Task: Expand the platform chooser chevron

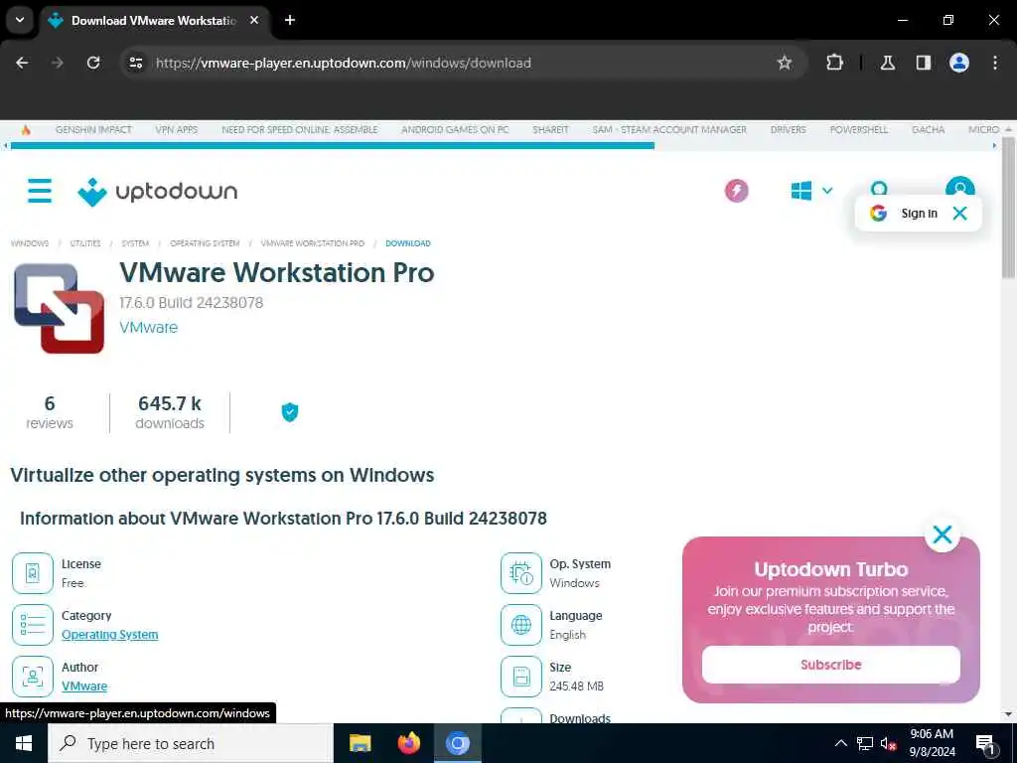Action: 827,191
